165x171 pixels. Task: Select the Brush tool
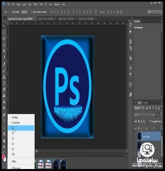pos(4,71)
